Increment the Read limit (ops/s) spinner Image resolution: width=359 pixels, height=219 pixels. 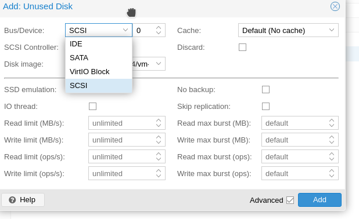pos(159,154)
